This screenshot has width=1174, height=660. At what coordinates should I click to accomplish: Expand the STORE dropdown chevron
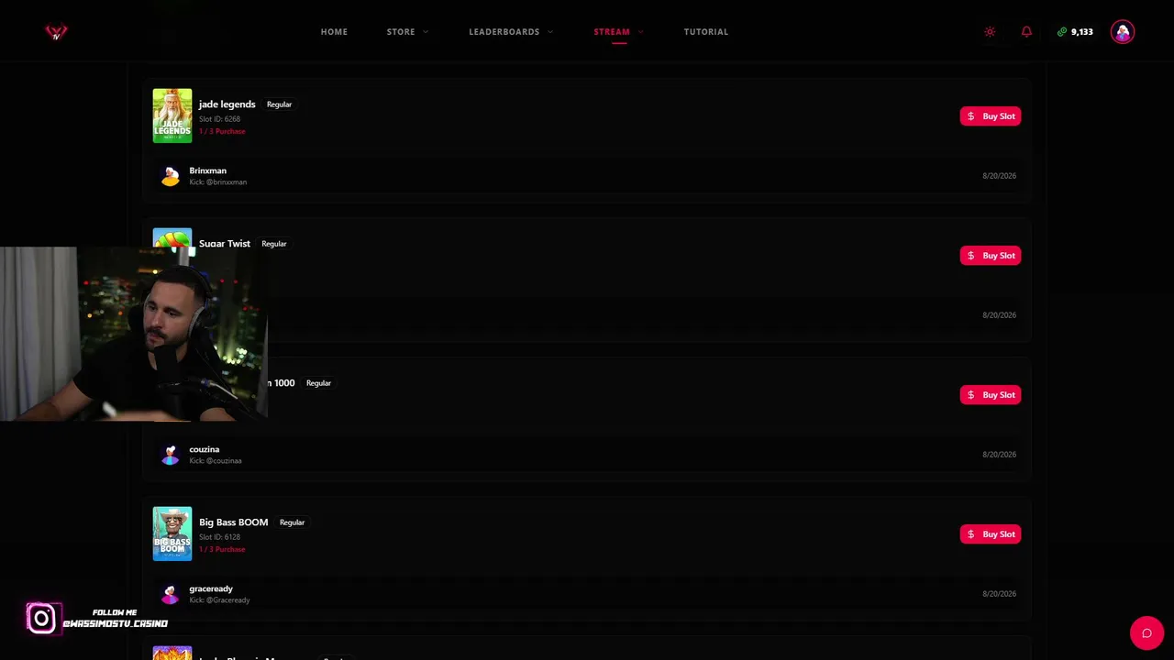point(426,32)
